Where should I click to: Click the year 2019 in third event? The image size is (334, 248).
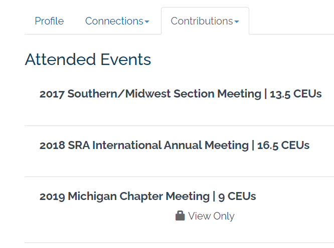coord(52,196)
